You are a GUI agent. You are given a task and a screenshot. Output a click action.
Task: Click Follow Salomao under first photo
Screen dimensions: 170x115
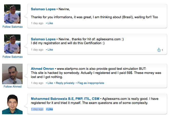coord(13,27)
